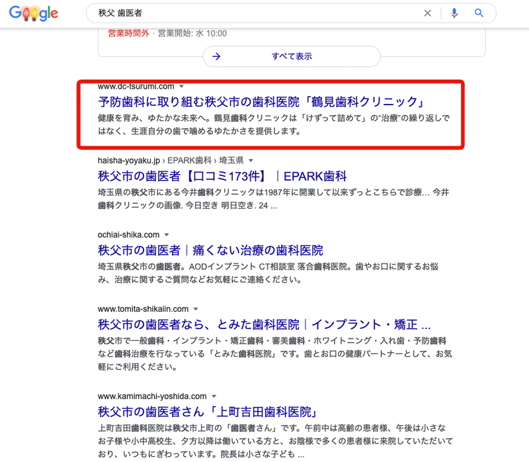Open dropdown arrow next to www.kamimachi-yoshida.com
Viewport: 529px width, 462px height.
click(x=214, y=396)
